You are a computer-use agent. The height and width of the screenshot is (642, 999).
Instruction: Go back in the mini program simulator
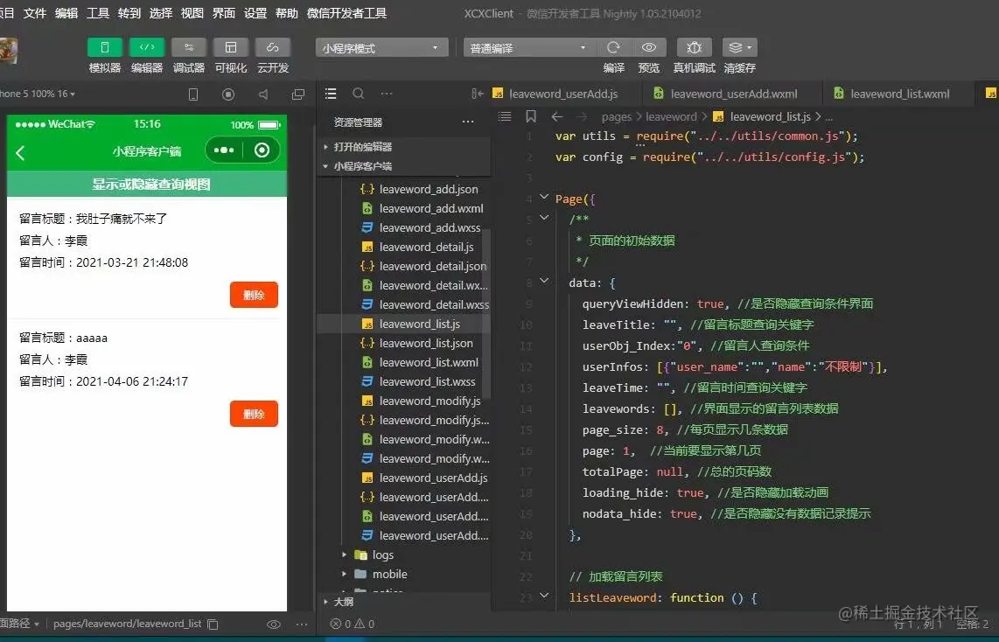(20, 152)
